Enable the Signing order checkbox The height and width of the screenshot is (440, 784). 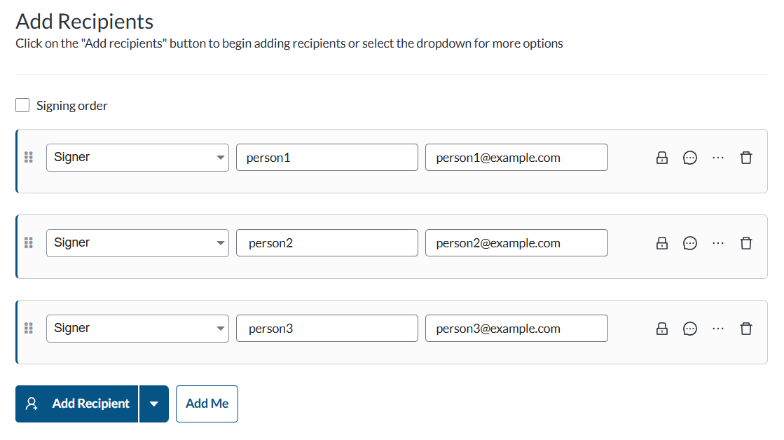click(x=22, y=106)
